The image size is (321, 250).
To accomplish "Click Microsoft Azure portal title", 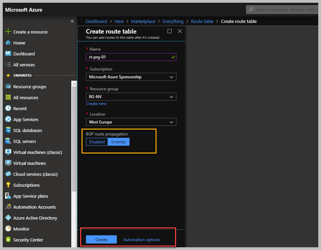I will click(24, 10).
